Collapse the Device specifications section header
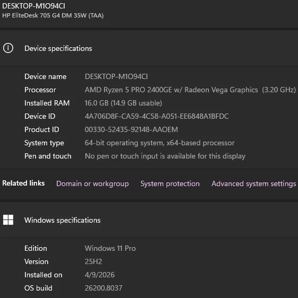Screen dimensions: 298x298 point(149,48)
